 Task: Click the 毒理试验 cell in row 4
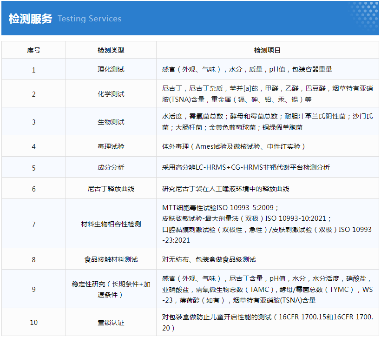click(x=111, y=146)
